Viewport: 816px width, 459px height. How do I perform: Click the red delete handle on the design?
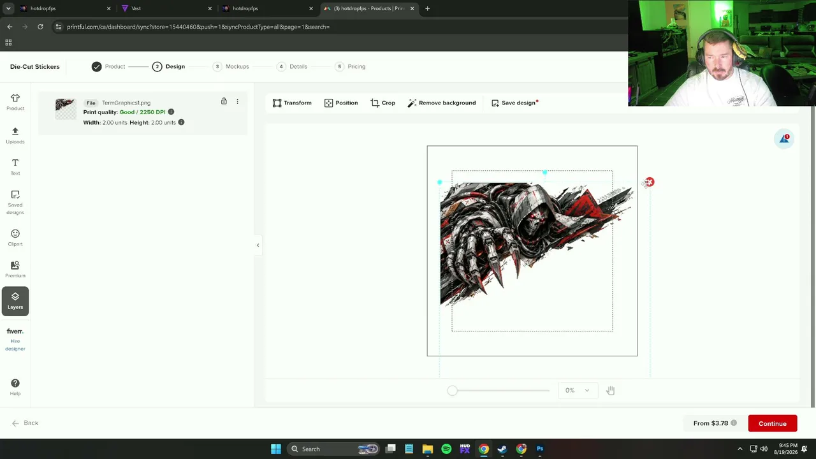click(649, 182)
